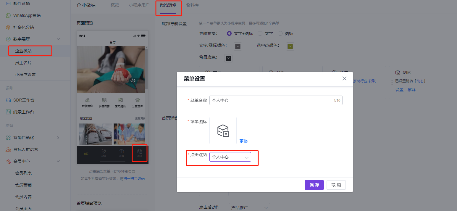Screen dimensions: 457x211
Task: Tap the 官方资讯 icon in phone preview
Action: point(120,100)
